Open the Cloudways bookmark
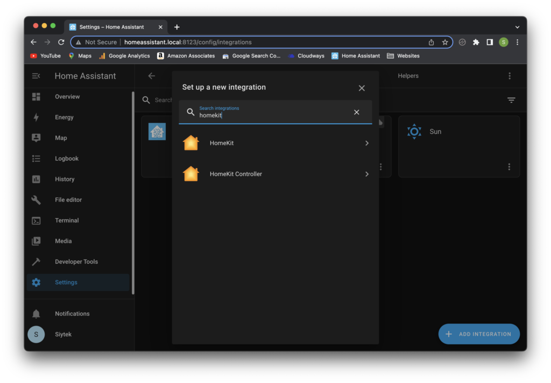This screenshot has height=383, width=551. pyautogui.click(x=306, y=56)
